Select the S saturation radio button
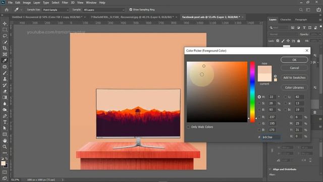Viewport: 323px width, 182px height. [259, 103]
